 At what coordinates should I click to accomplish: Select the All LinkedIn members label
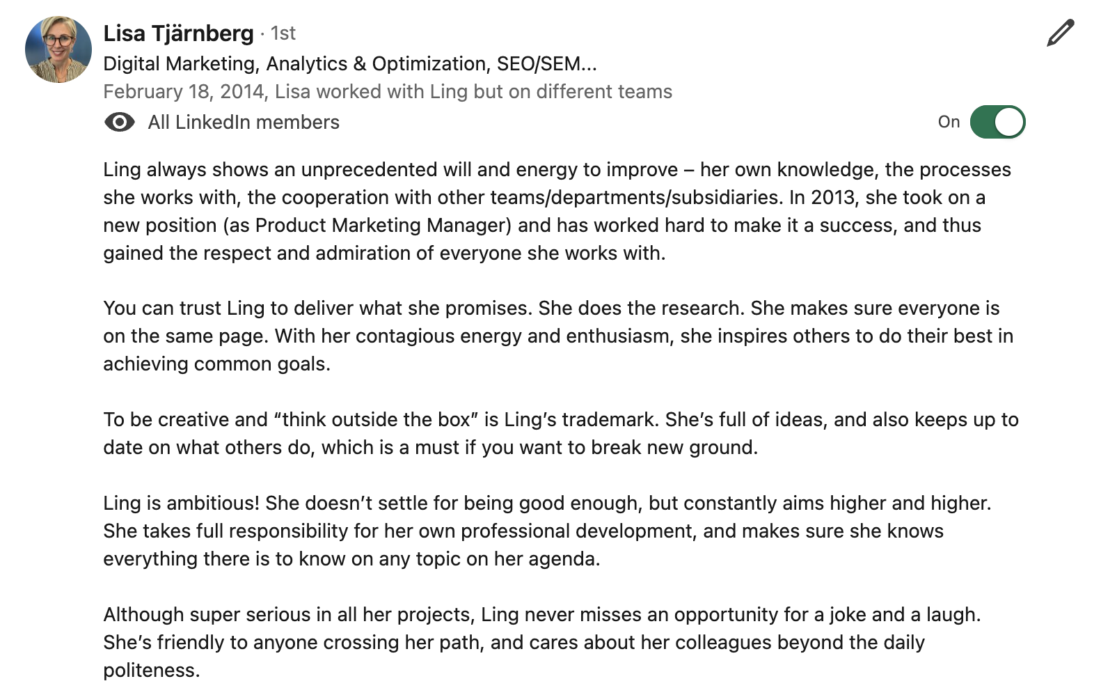(x=244, y=123)
